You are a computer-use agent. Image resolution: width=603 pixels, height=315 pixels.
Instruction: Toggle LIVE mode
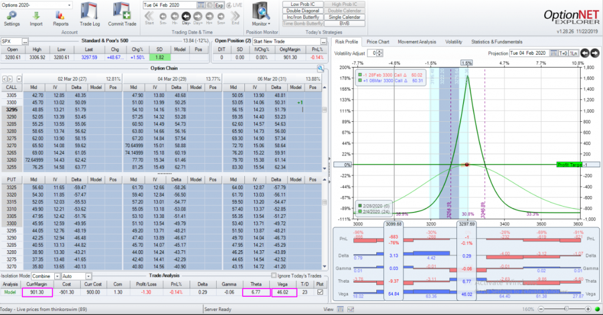tap(234, 5)
